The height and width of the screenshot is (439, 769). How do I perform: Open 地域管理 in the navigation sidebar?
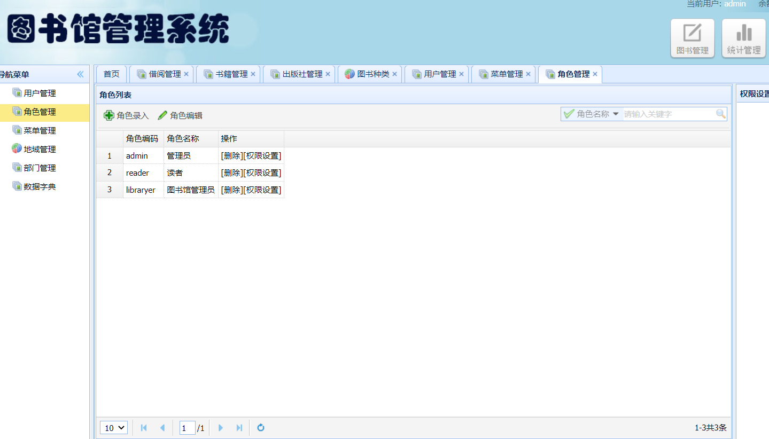point(40,150)
